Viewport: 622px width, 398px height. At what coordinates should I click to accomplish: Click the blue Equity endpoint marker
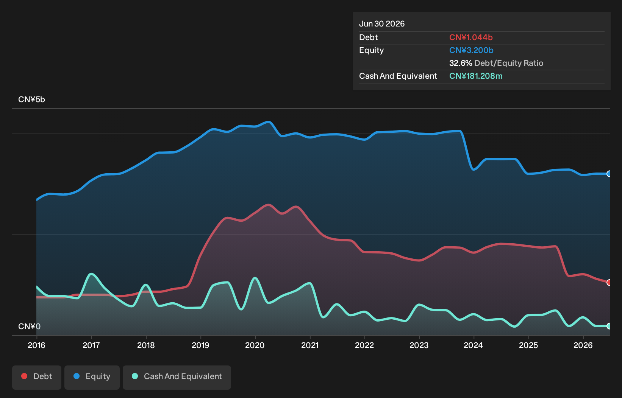pos(609,174)
